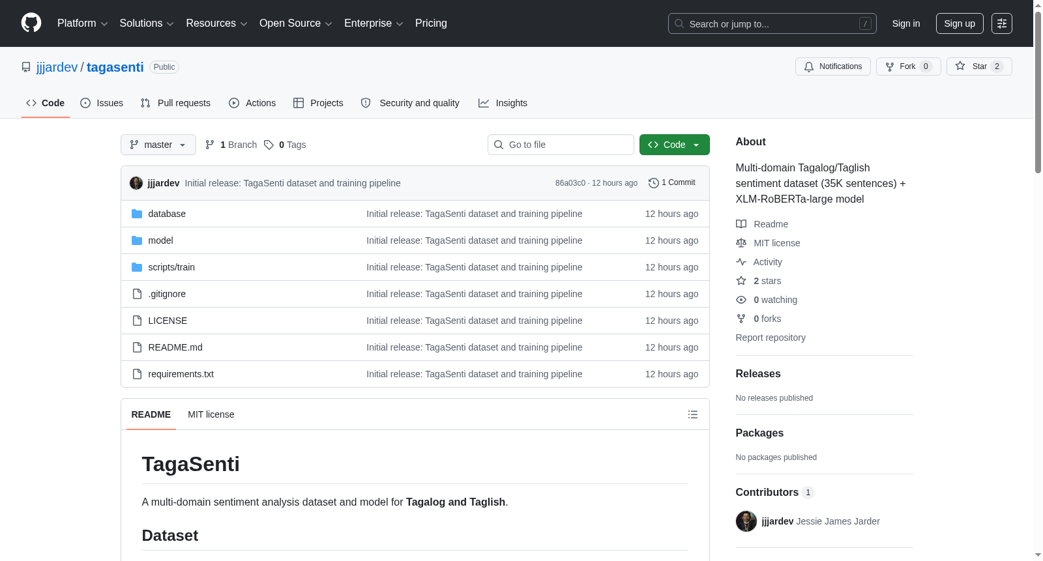Open the jjjardev owner link
1043x561 pixels.
tap(57, 67)
